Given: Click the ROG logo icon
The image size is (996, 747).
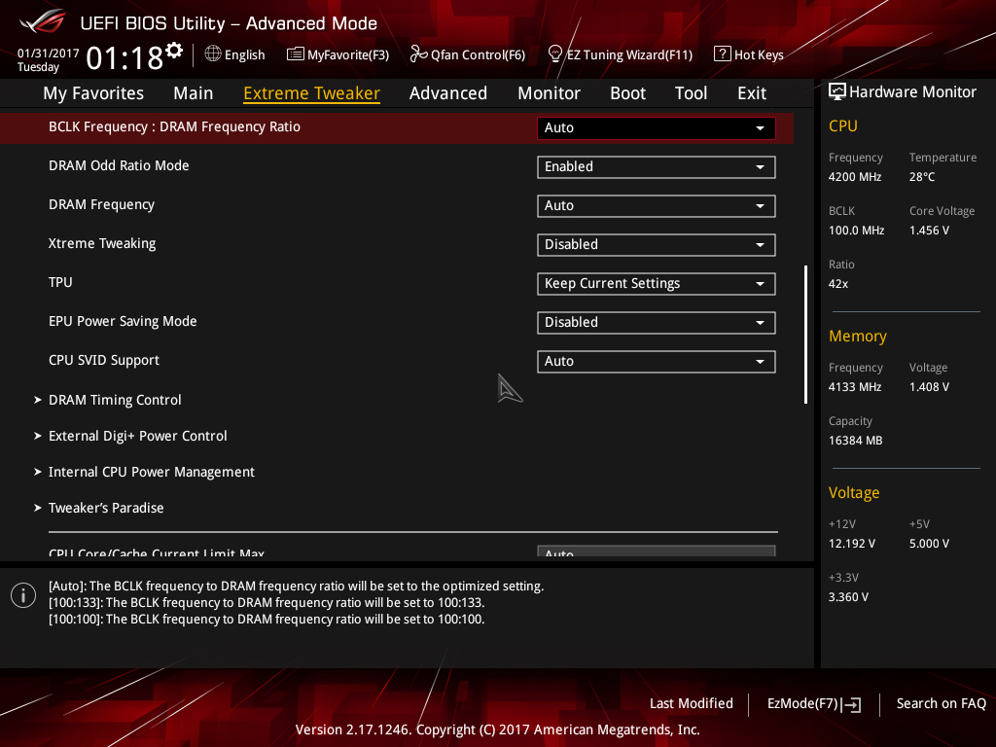Looking at the screenshot, I should [43, 21].
